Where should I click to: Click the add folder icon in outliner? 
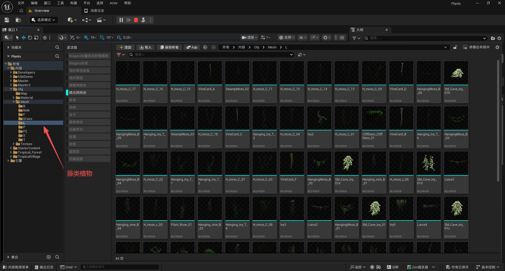point(493,38)
